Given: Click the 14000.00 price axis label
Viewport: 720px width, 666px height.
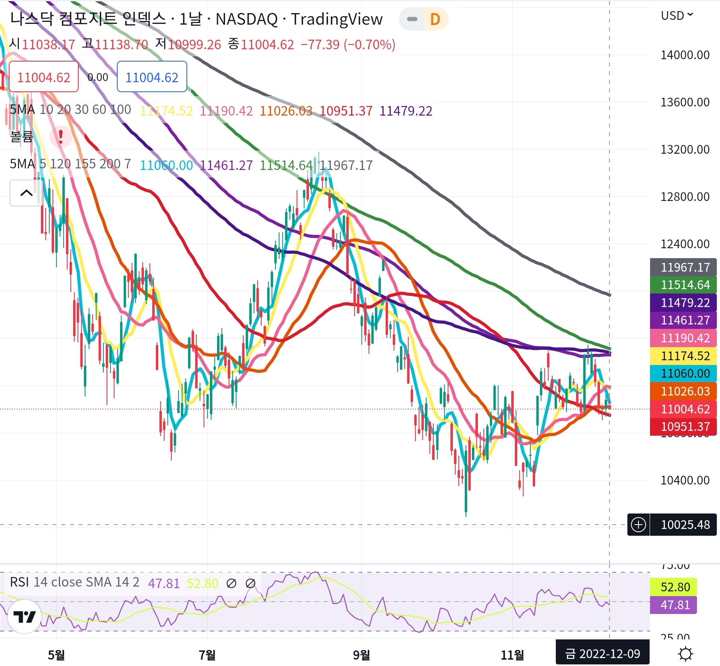Looking at the screenshot, I should coord(685,55).
